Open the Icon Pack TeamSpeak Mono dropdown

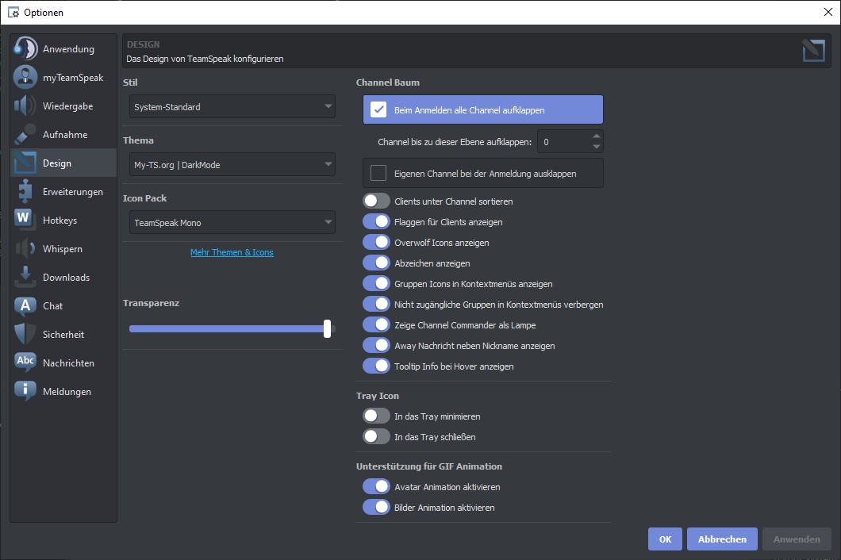point(232,223)
